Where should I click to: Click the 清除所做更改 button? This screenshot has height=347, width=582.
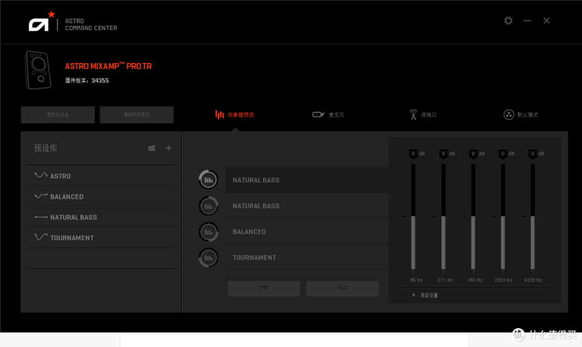(136, 115)
